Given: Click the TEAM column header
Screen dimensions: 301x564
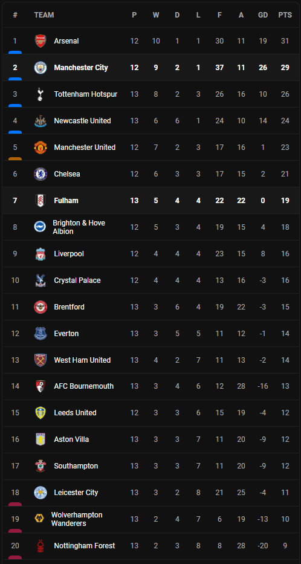Looking at the screenshot, I should point(44,15).
